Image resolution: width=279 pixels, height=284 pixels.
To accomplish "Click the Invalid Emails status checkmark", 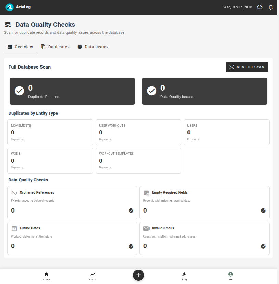I will coord(263,246).
